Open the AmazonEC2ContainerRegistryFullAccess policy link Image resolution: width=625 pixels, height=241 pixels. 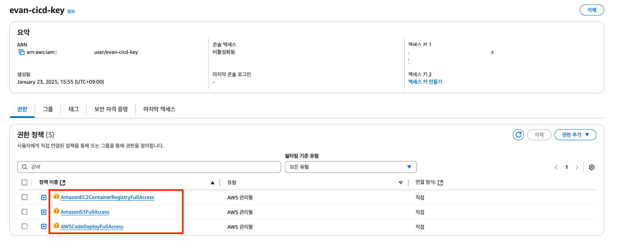point(107,197)
